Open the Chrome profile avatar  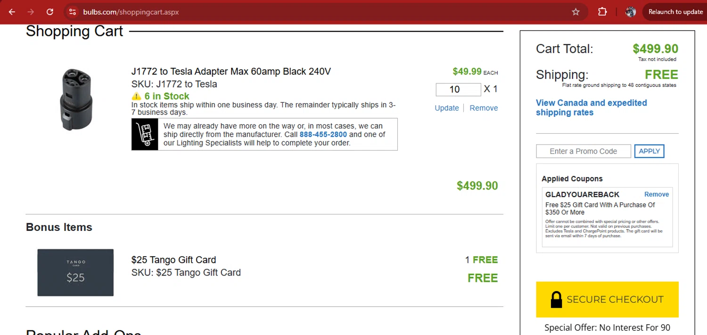point(631,12)
